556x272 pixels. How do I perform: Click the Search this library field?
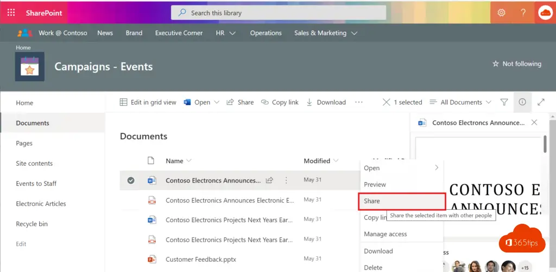279,13
